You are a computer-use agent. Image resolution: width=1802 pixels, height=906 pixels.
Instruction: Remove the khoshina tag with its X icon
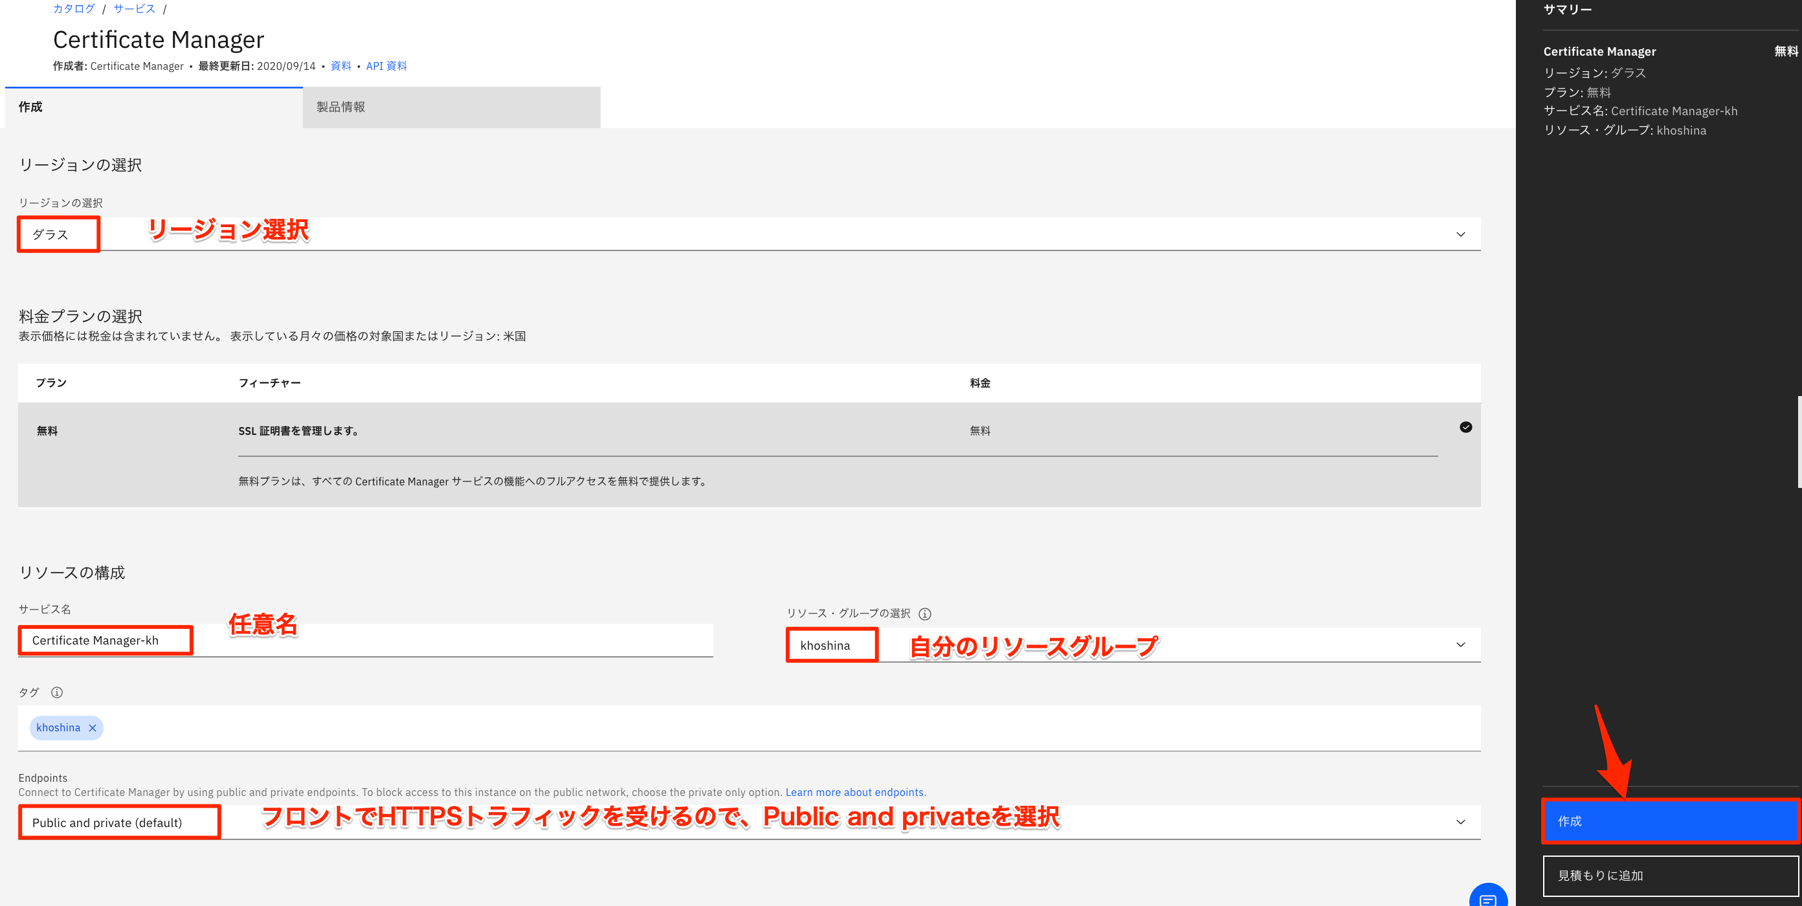point(93,727)
